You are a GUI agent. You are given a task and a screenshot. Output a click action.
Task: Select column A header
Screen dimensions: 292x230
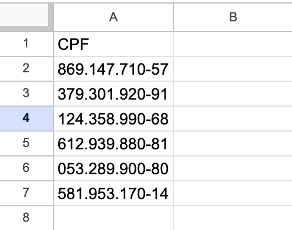point(113,17)
